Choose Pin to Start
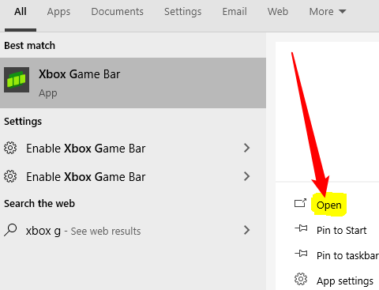 pyautogui.click(x=341, y=231)
